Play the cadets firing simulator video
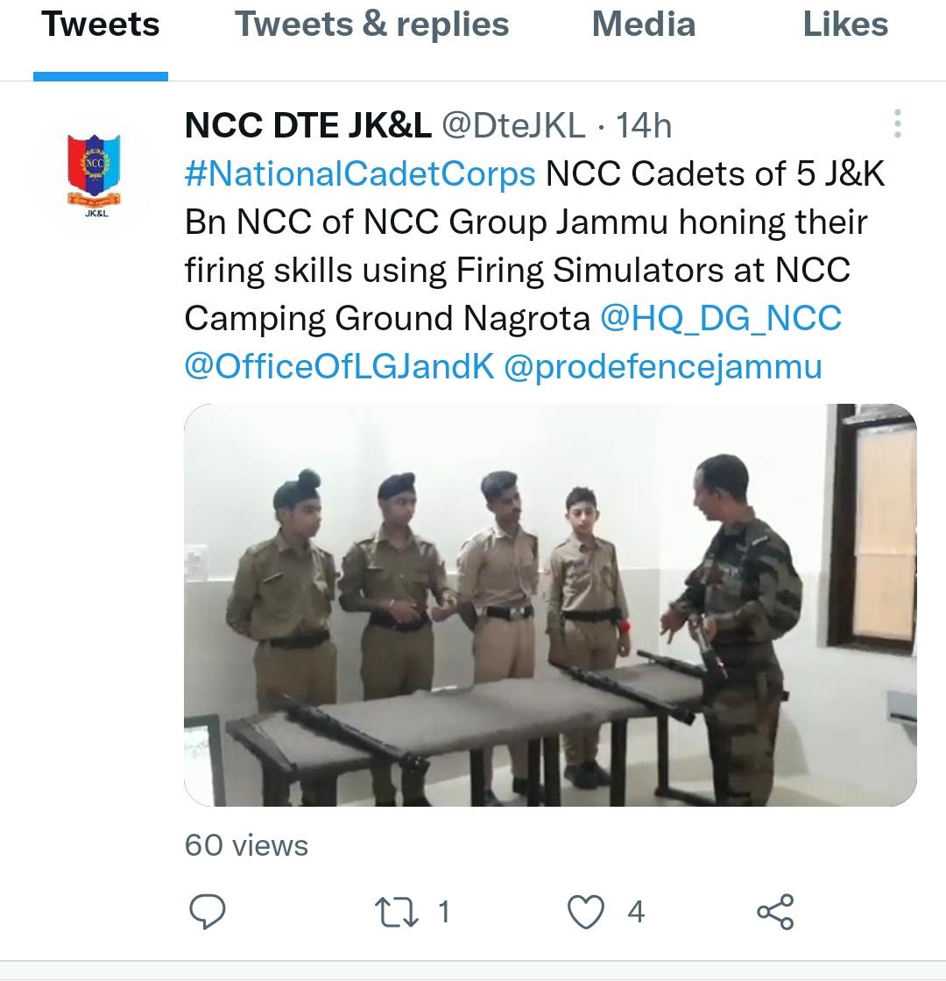The image size is (946, 981). tap(550, 605)
